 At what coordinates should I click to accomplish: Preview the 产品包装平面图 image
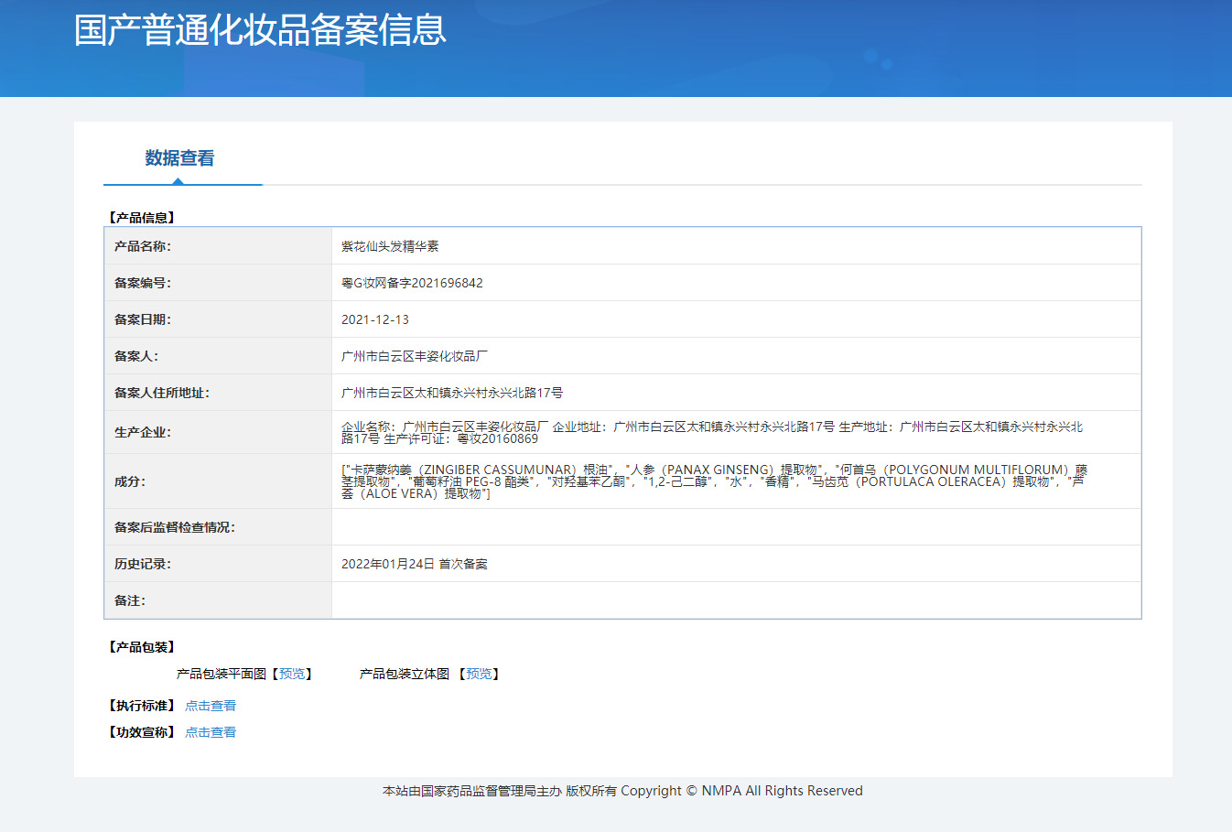(293, 674)
